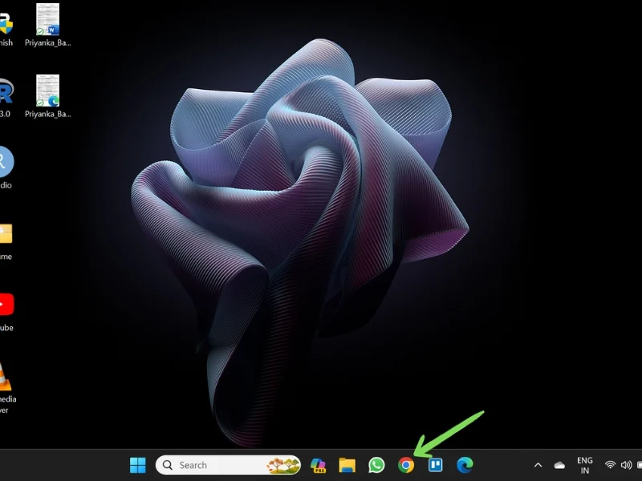Open Trello from the taskbar
Screen dimensions: 642x481
[436, 465]
